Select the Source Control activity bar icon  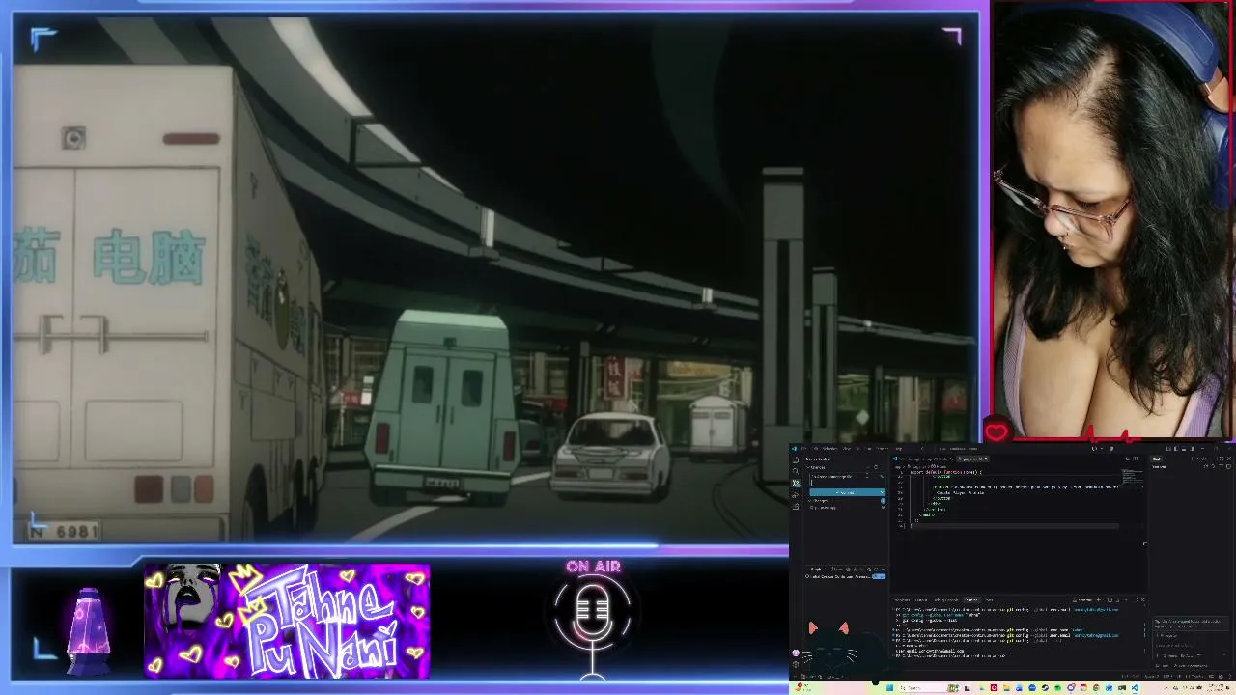point(795,482)
